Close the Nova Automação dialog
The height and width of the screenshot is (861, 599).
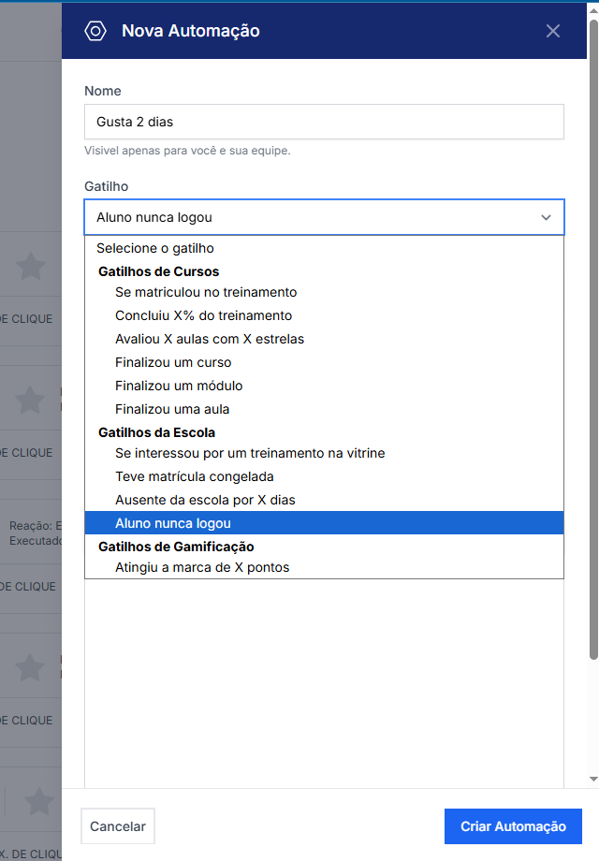[553, 31]
